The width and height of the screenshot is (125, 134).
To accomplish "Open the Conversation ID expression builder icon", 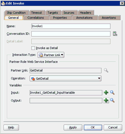I will pyautogui.click(x=115, y=34).
